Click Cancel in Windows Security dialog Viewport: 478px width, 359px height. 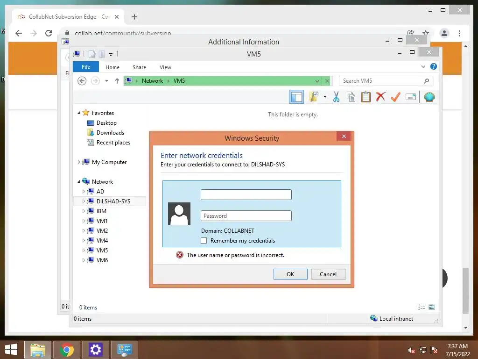pyautogui.click(x=328, y=274)
